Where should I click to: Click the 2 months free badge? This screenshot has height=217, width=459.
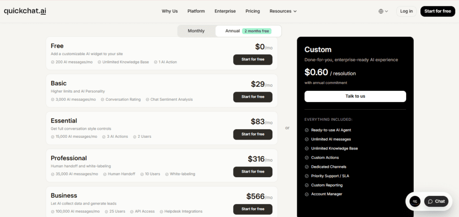pos(257,31)
